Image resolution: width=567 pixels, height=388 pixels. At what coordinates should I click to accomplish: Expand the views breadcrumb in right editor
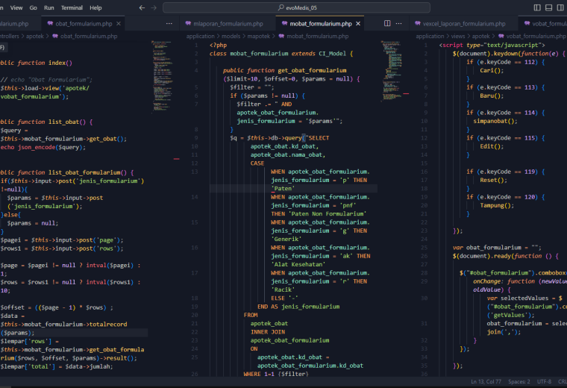pos(458,36)
